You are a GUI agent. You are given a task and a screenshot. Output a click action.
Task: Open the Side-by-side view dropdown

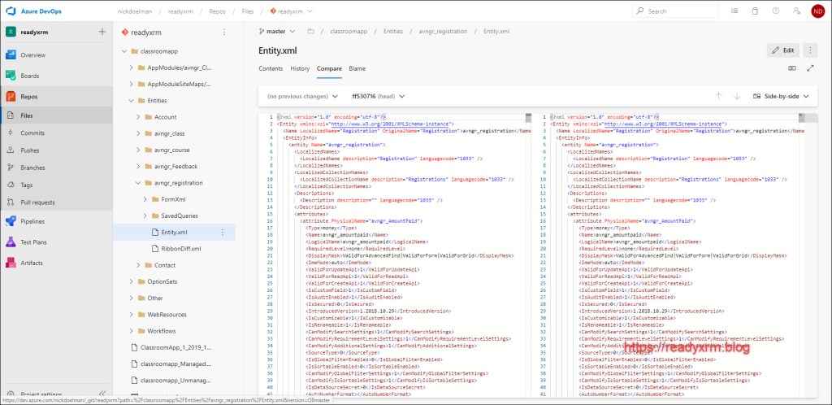click(x=782, y=96)
